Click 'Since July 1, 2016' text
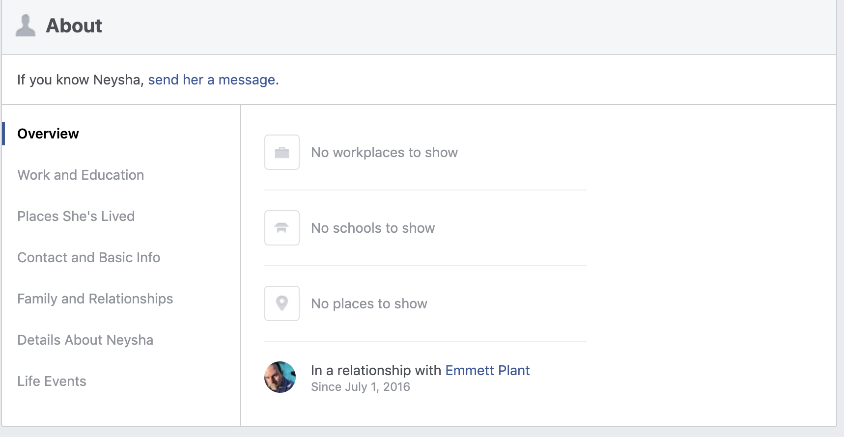 coord(361,387)
